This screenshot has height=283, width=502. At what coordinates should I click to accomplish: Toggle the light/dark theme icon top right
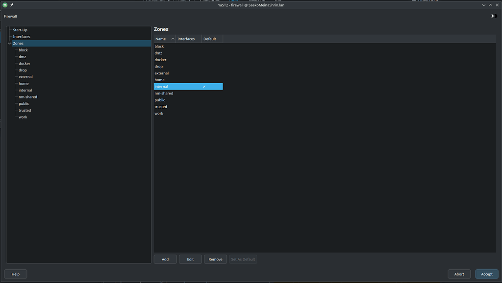[x=493, y=16]
